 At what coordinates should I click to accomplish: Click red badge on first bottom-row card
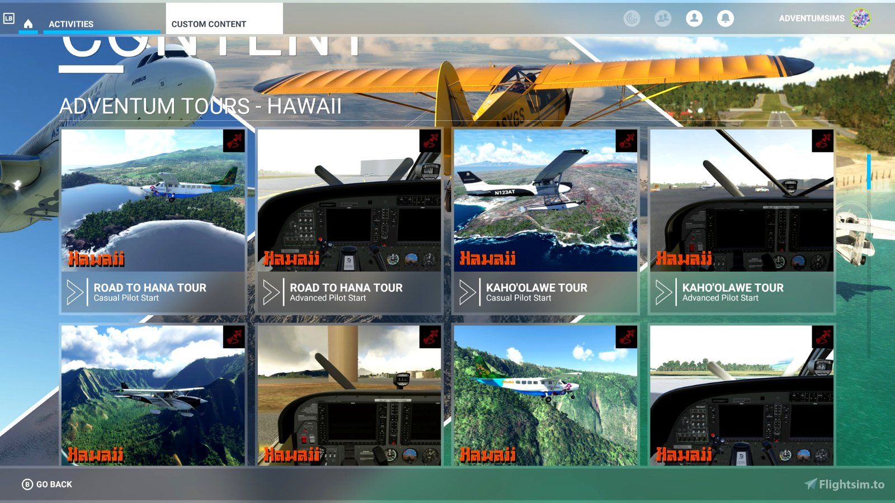click(x=234, y=337)
